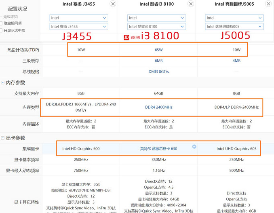Click the JD store icon
This screenshot has height=213, width=274.
tap(126, 38)
